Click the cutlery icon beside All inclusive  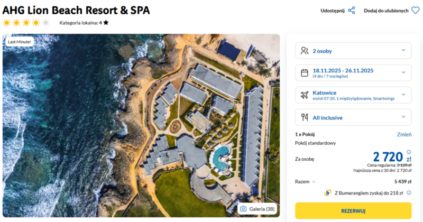(304, 117)
